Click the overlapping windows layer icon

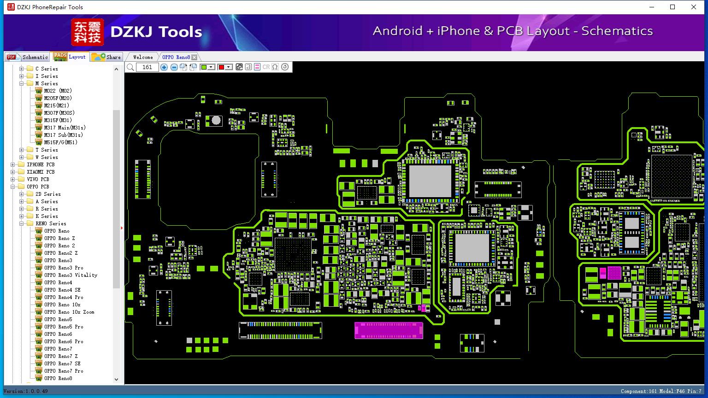click(x=239, y=67)
